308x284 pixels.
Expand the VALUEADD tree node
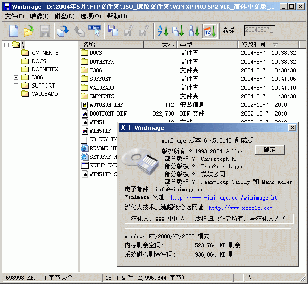[16, 94]
